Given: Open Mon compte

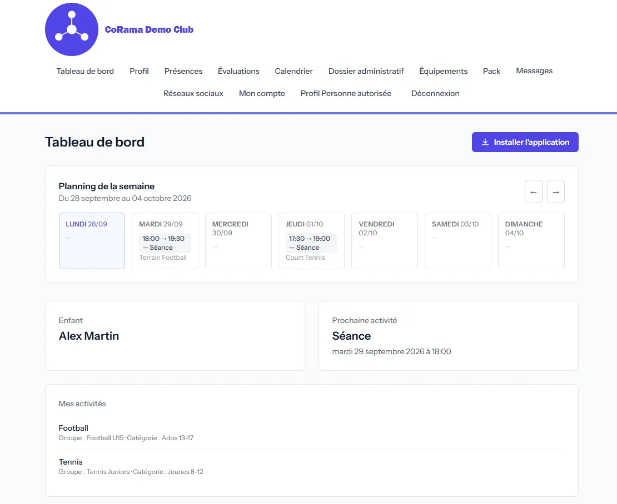Looking at the screenshot, I should tap(262, 93).
